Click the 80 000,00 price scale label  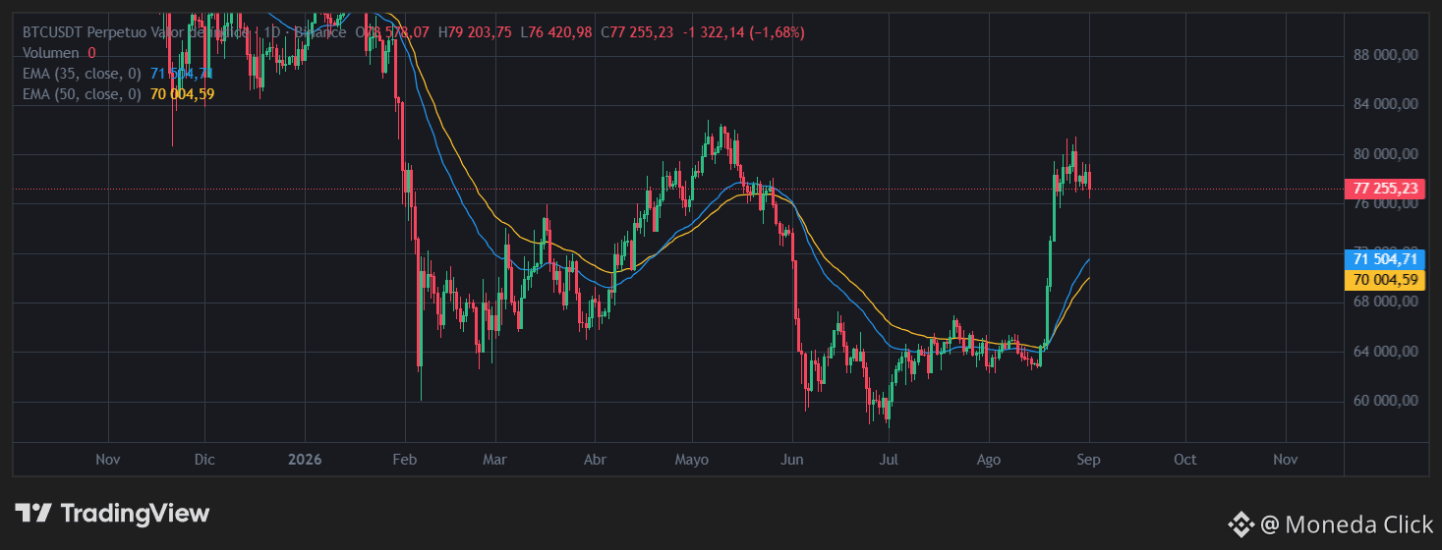click(1385, 154)
